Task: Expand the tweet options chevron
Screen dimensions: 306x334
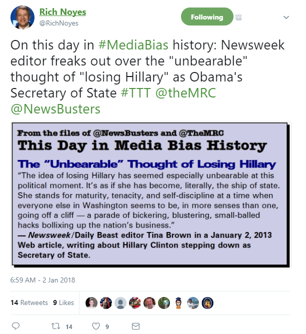Action: click(x=286, y=17)
